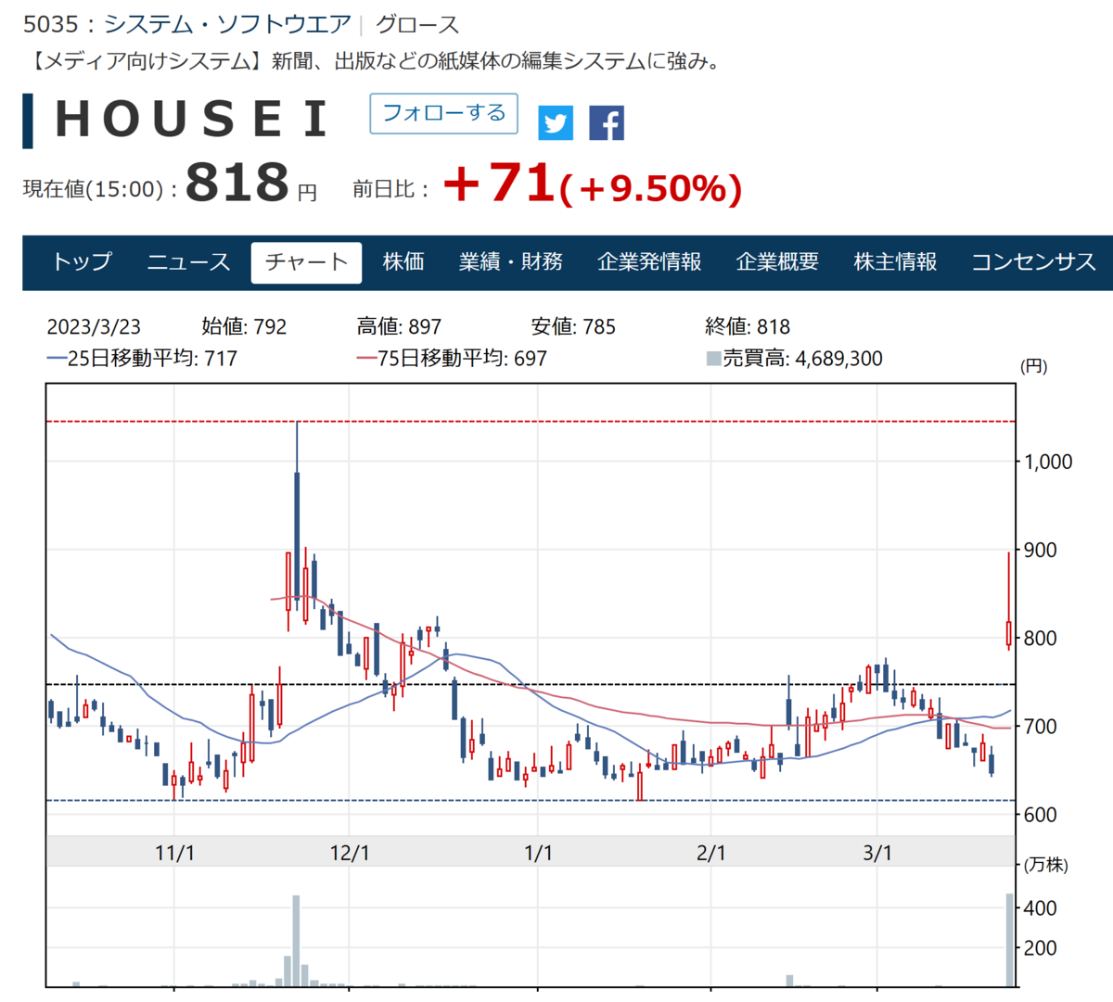
Task: Open the 業績・財務 tab
Action: (x=511, y=262)
